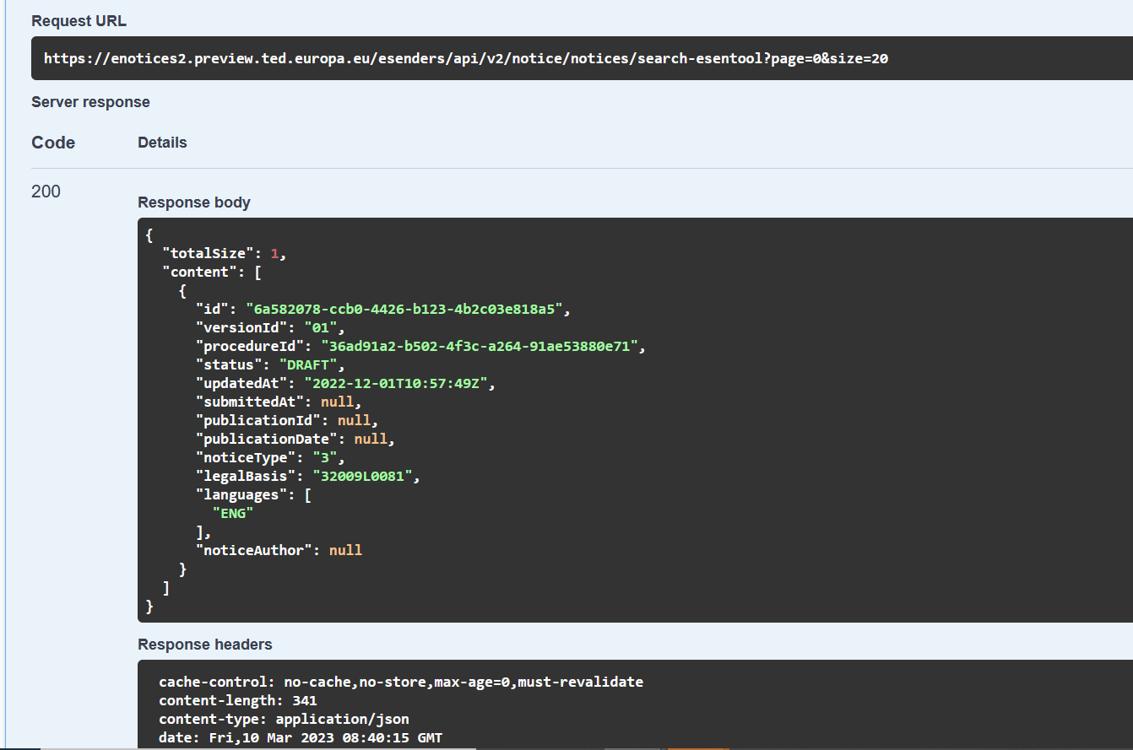Click the Response body label
The width and height of the screenshot is (1133, 750).
pyautogui.click(x=194, y=202)
